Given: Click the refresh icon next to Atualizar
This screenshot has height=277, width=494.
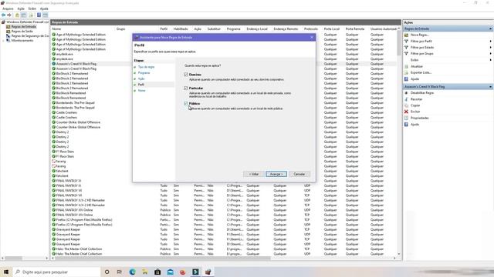Looking at the screenshot, I should [407, 67].
